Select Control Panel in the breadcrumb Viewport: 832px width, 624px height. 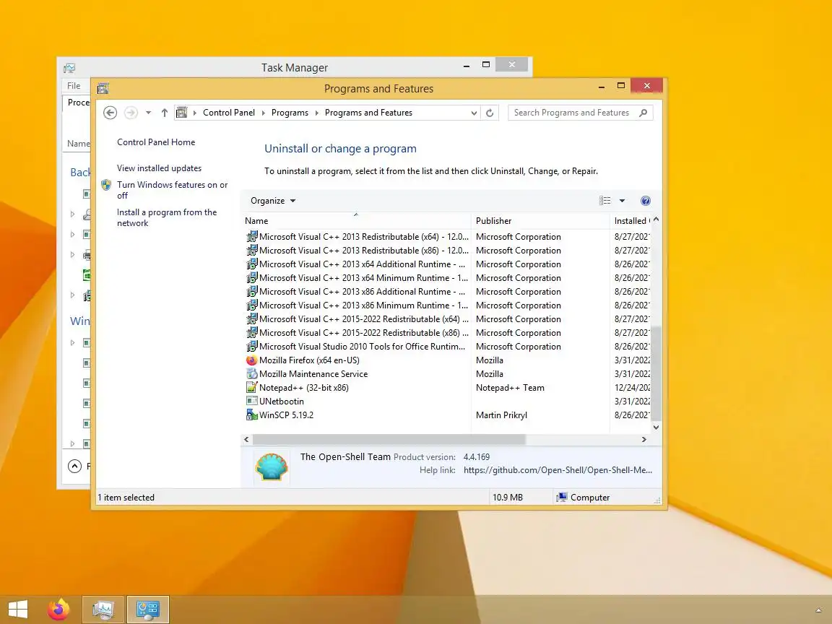pyautogui.click(x=229, y=113)
